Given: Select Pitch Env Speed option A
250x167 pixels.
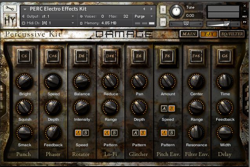Looking at the screenshot, I should pyautogui.click(x=164, y=109).
